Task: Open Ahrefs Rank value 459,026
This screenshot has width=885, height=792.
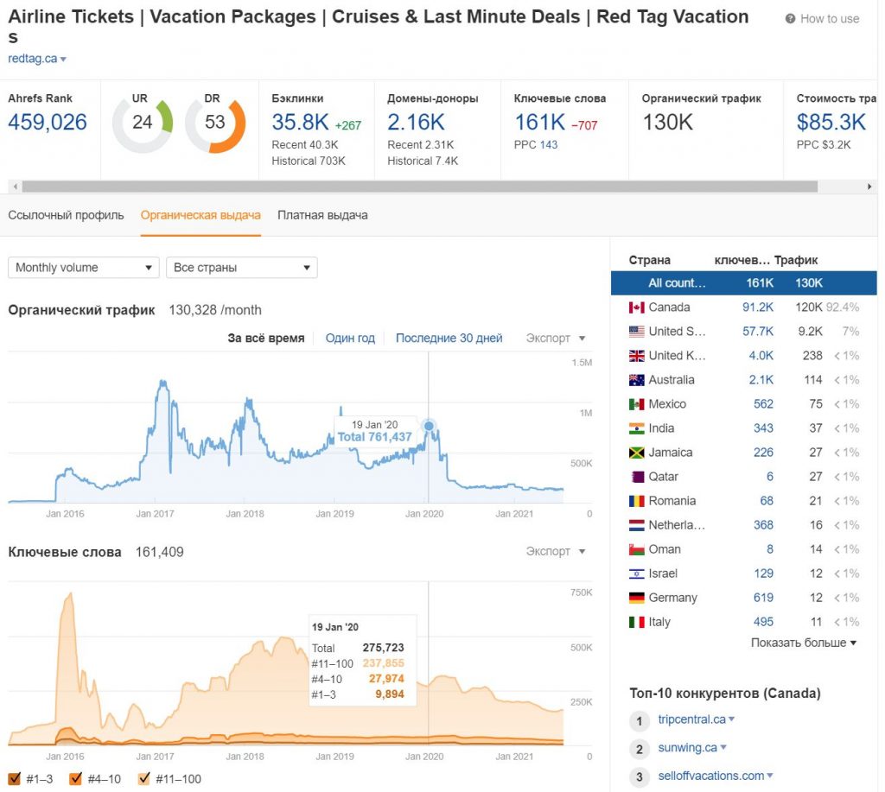Action: point(48,123)
